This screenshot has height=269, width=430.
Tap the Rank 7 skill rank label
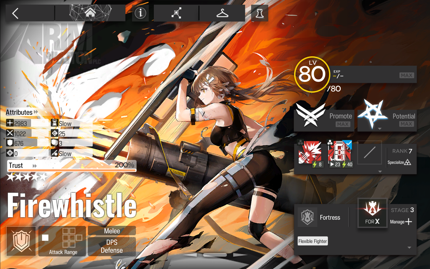(x=402, y=151)
